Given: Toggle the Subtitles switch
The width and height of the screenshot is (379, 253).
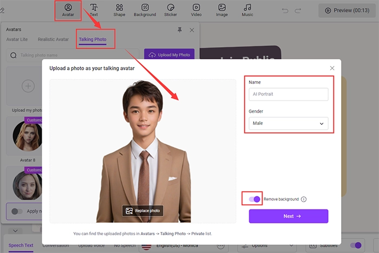Looking at the screenshot, I should [x=356, y=245].
